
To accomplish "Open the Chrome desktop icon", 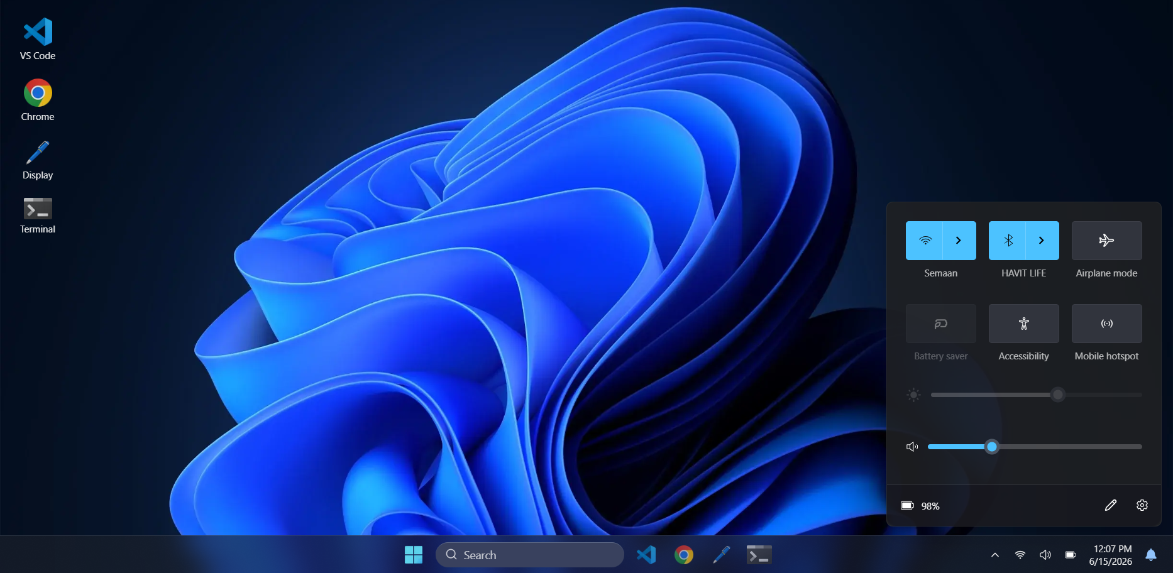I will pyautogui.click(x=38, y=100).
